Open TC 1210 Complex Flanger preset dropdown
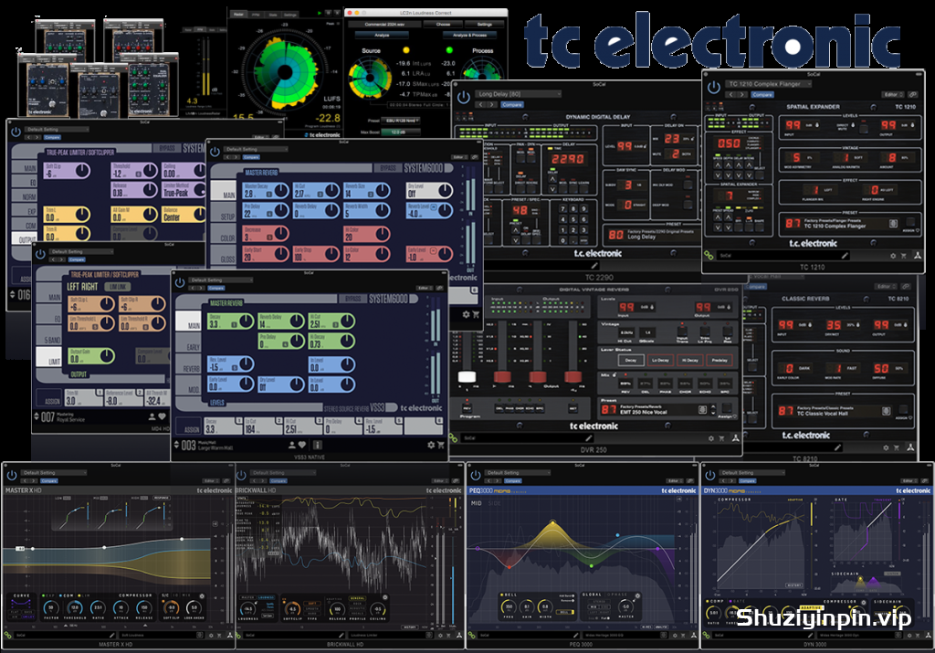Image resolution: width=935 pixels, height=653 pixels. click(768, 84)
